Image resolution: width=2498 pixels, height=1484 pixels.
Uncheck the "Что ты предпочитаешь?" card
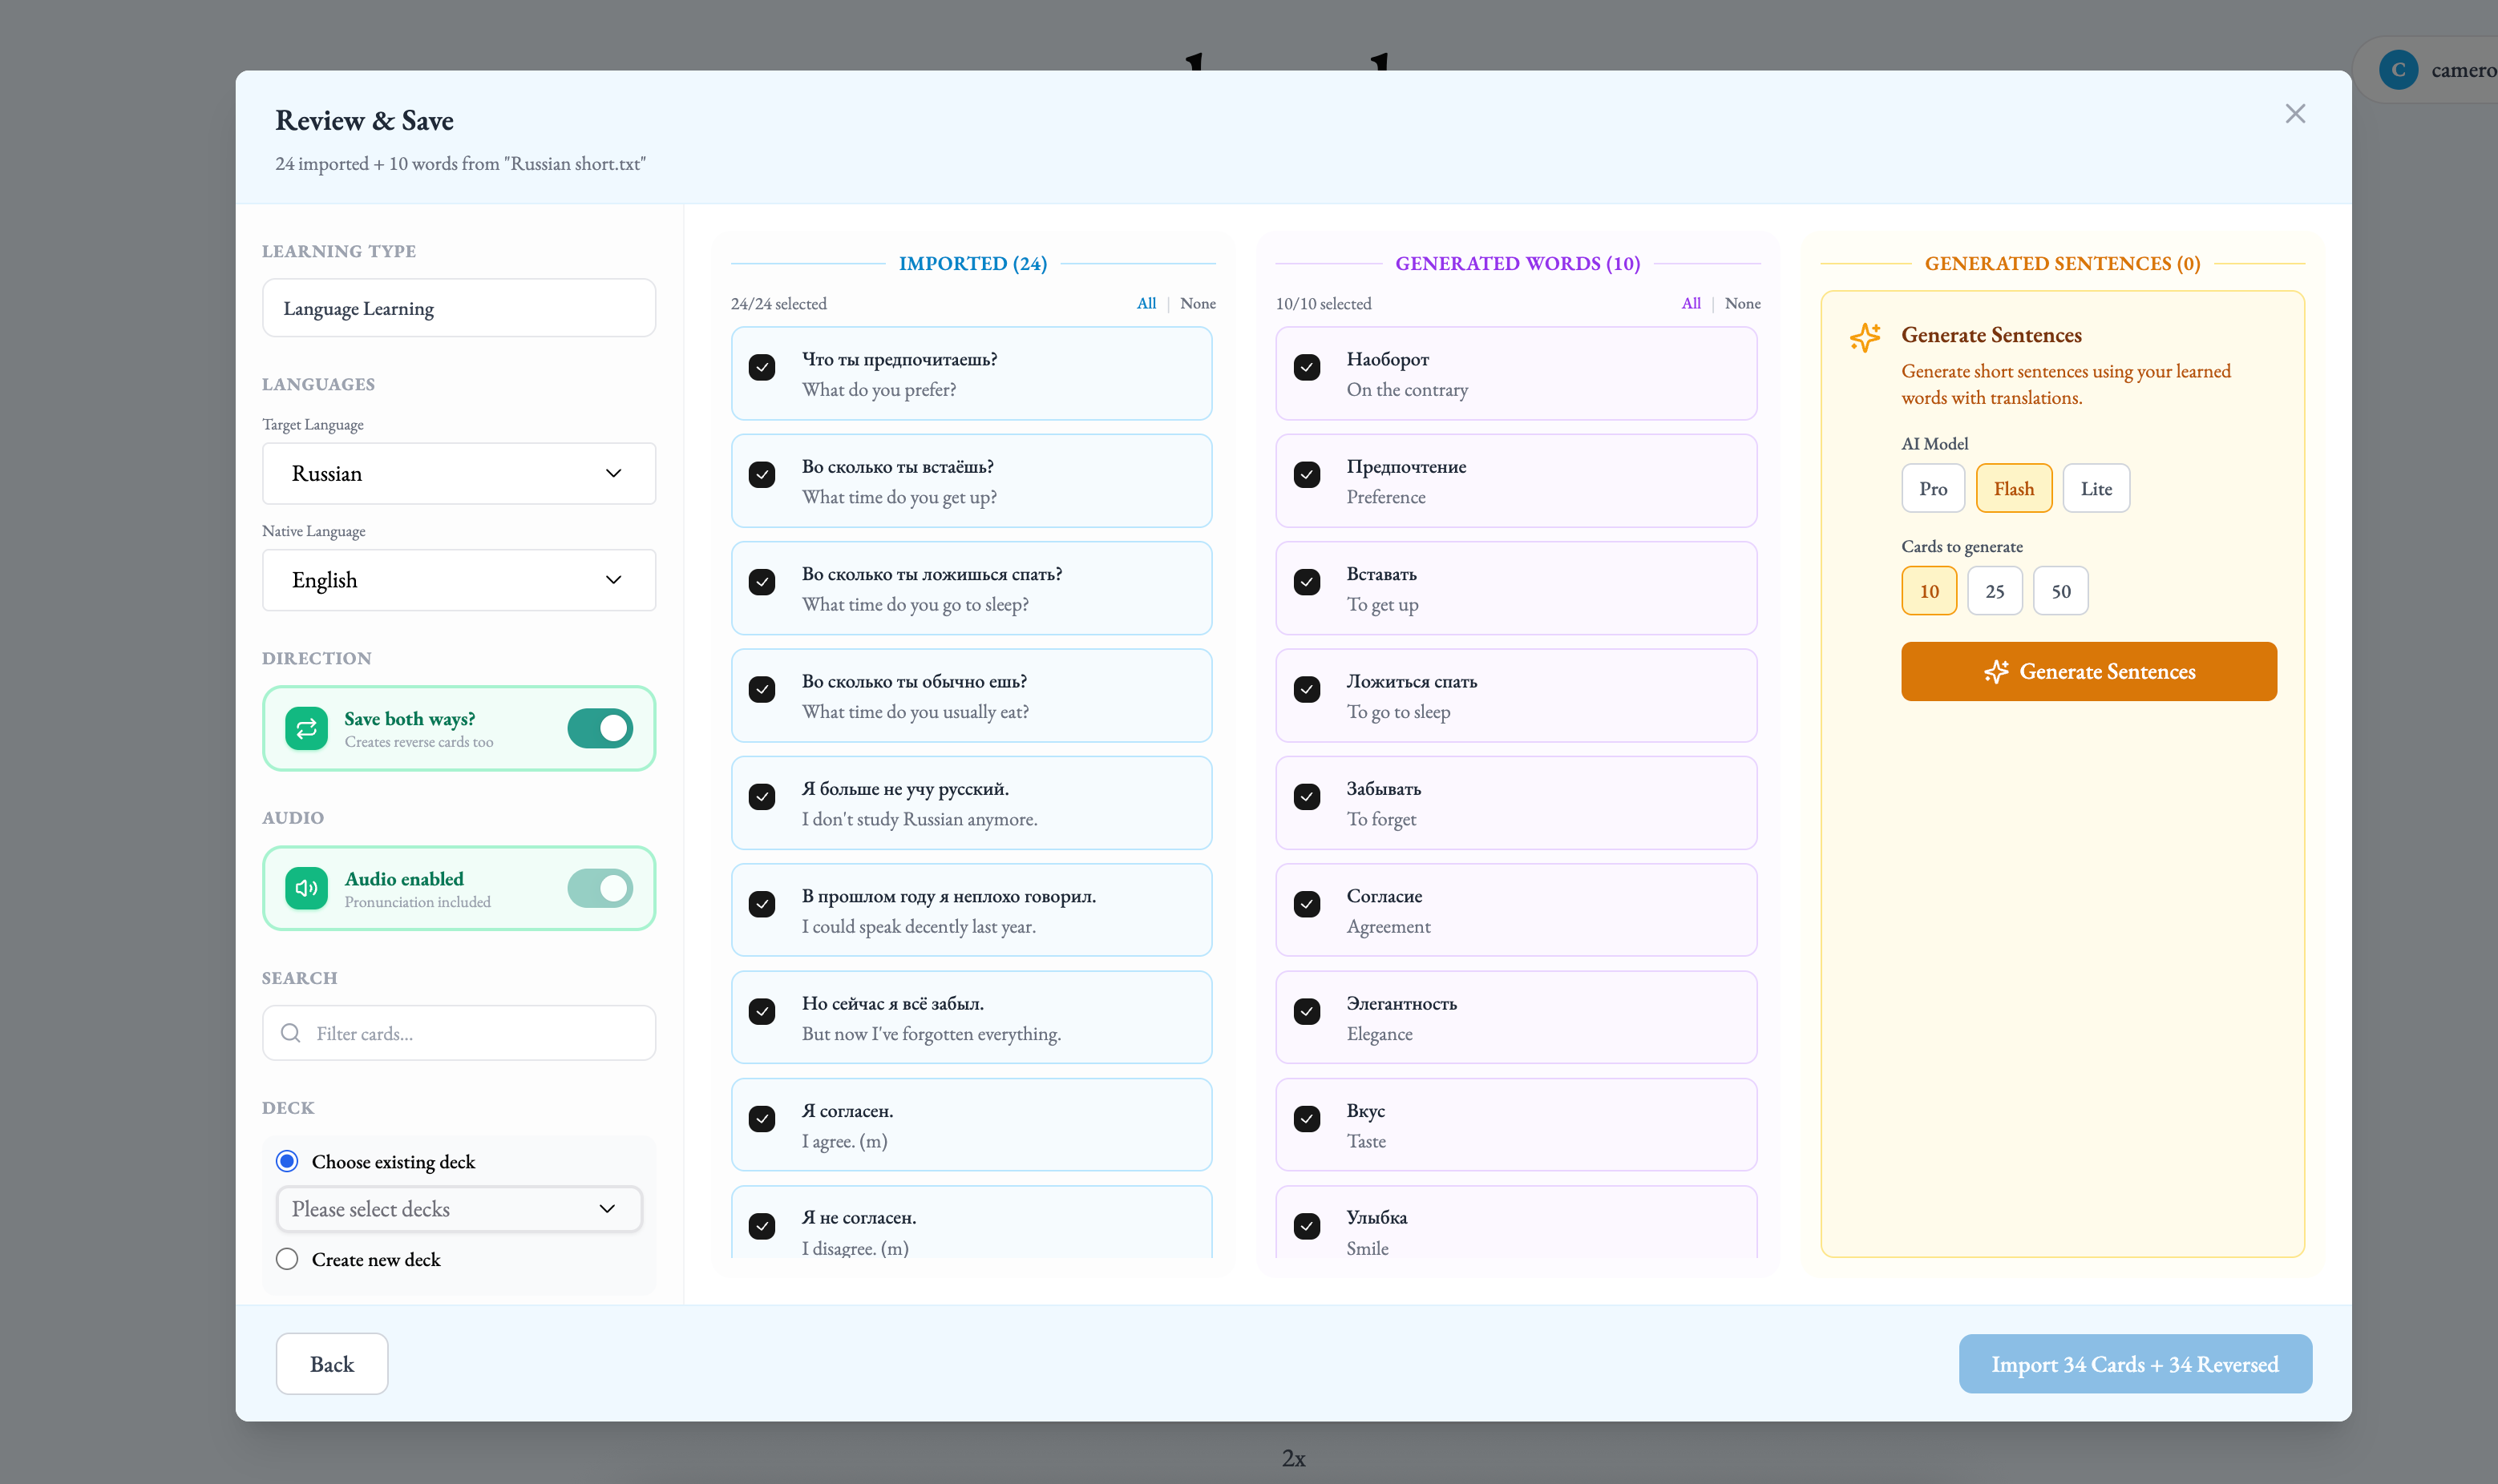tap(762, 367)
